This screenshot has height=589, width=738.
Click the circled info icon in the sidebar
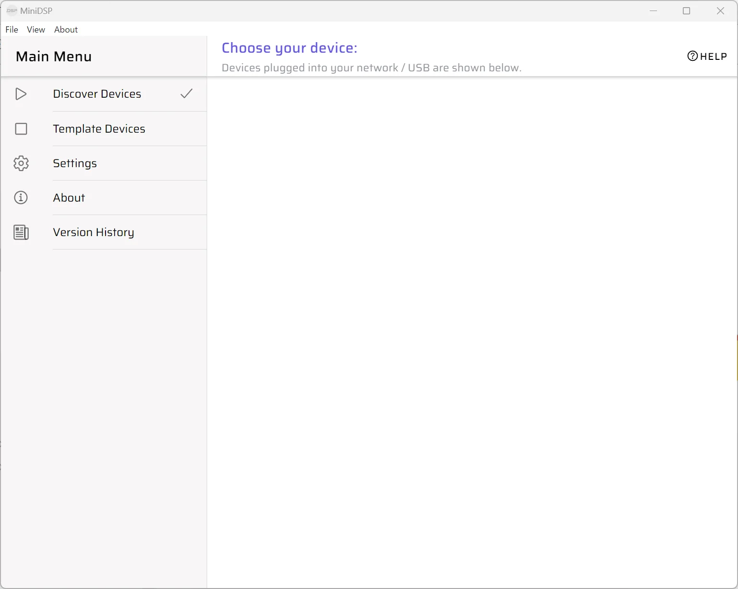(x=21, y=198)
